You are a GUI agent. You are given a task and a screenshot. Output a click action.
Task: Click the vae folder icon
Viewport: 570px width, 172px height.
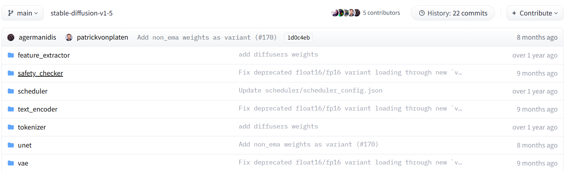point(11,163)
